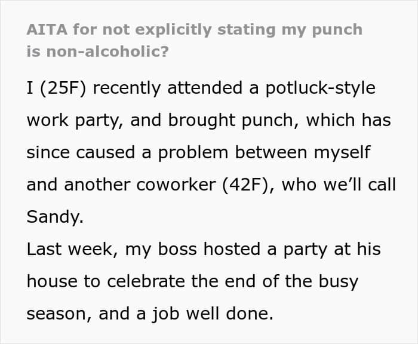This screenshot has height=344, width=418.
Task: Click the phrase 'job well done.'
Action: [x=213, y=314]
